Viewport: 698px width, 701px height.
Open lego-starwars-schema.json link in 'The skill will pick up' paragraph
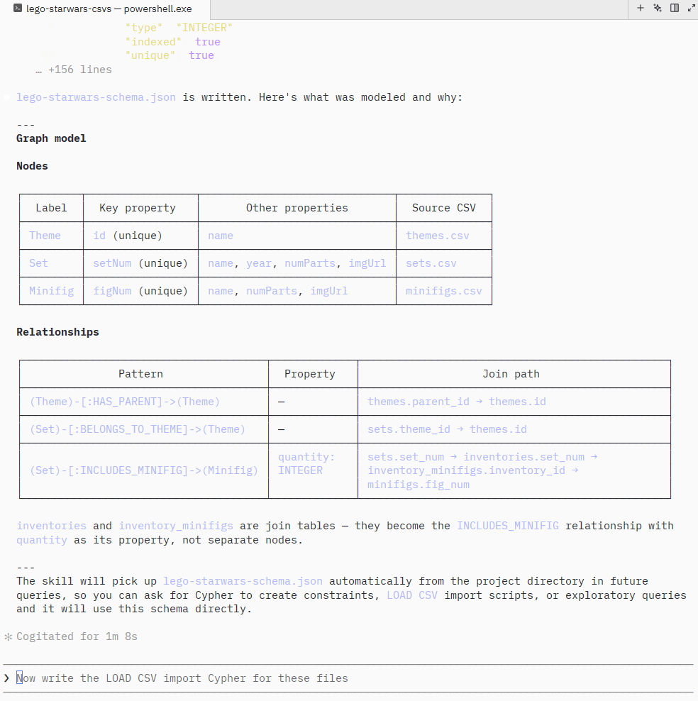pos(243,581)
